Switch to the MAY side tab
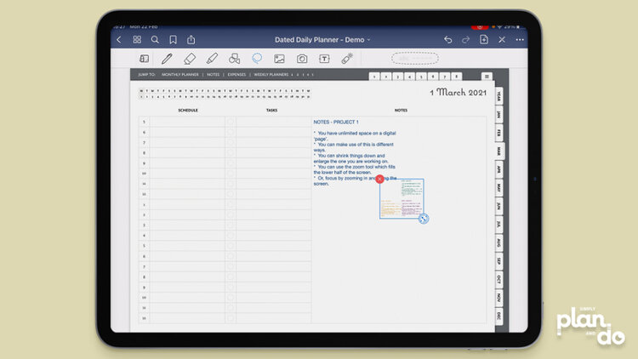Screen dimensions: 638x359 point(498,188)
